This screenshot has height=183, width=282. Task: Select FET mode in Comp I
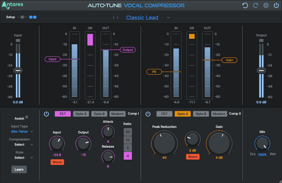[x=63, y=114]
